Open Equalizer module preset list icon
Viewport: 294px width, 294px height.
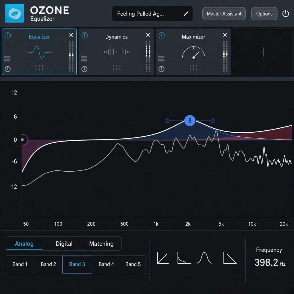tap(7, 59)
